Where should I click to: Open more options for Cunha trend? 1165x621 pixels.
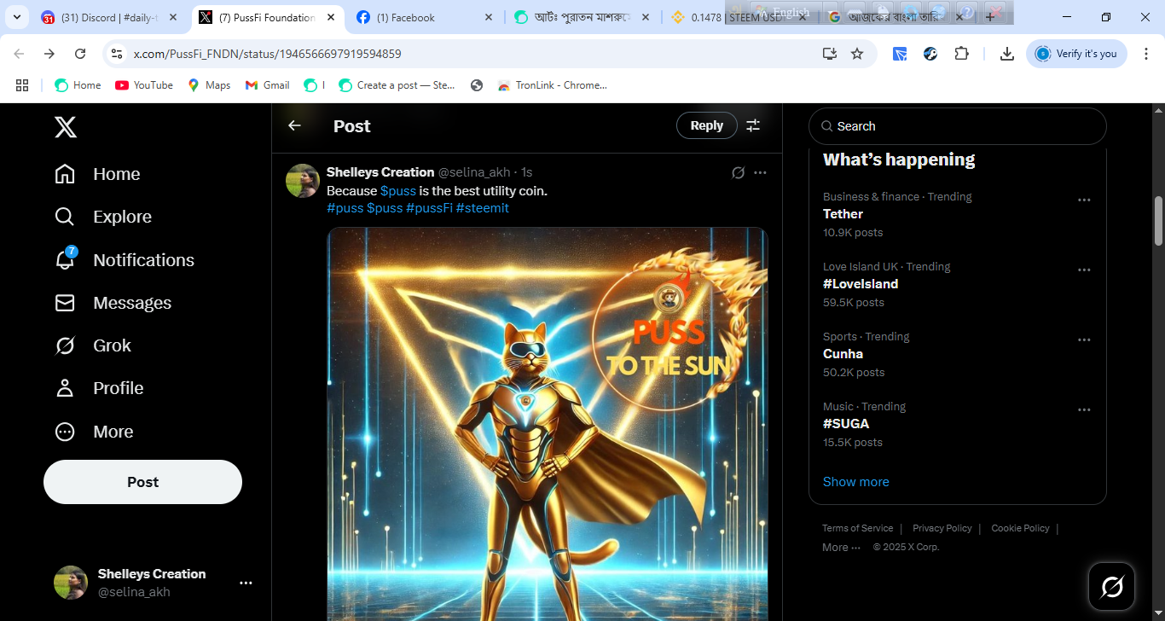click(1084, 340)
